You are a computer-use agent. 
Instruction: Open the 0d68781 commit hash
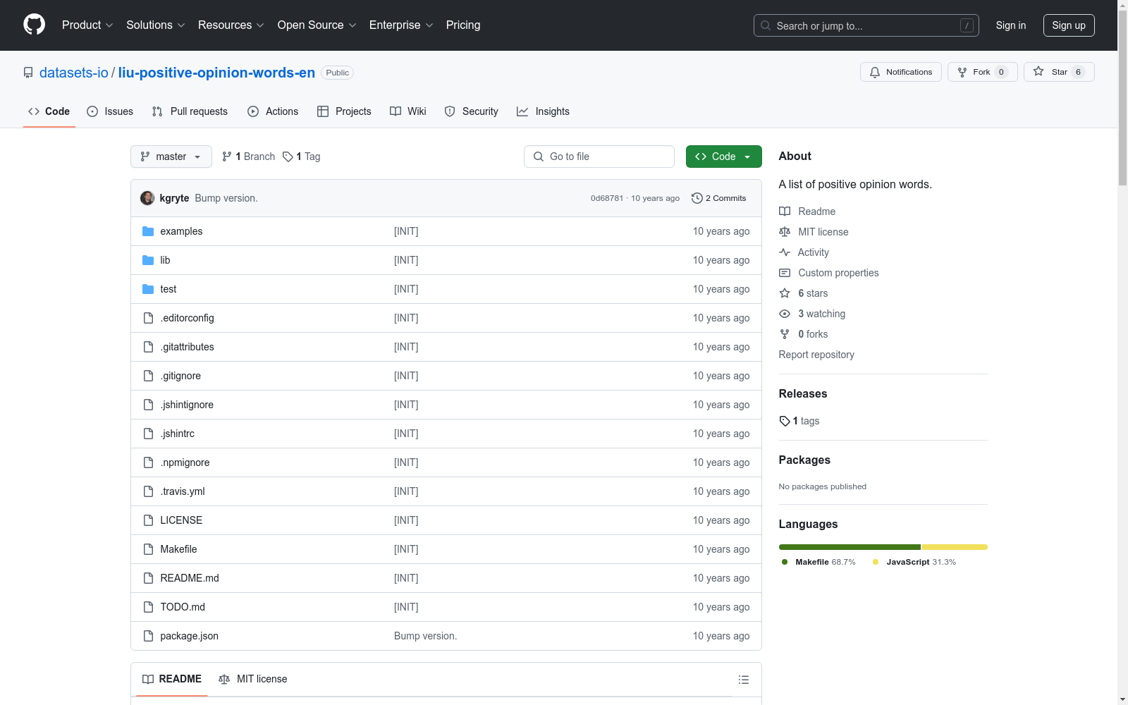coord(607,198)
